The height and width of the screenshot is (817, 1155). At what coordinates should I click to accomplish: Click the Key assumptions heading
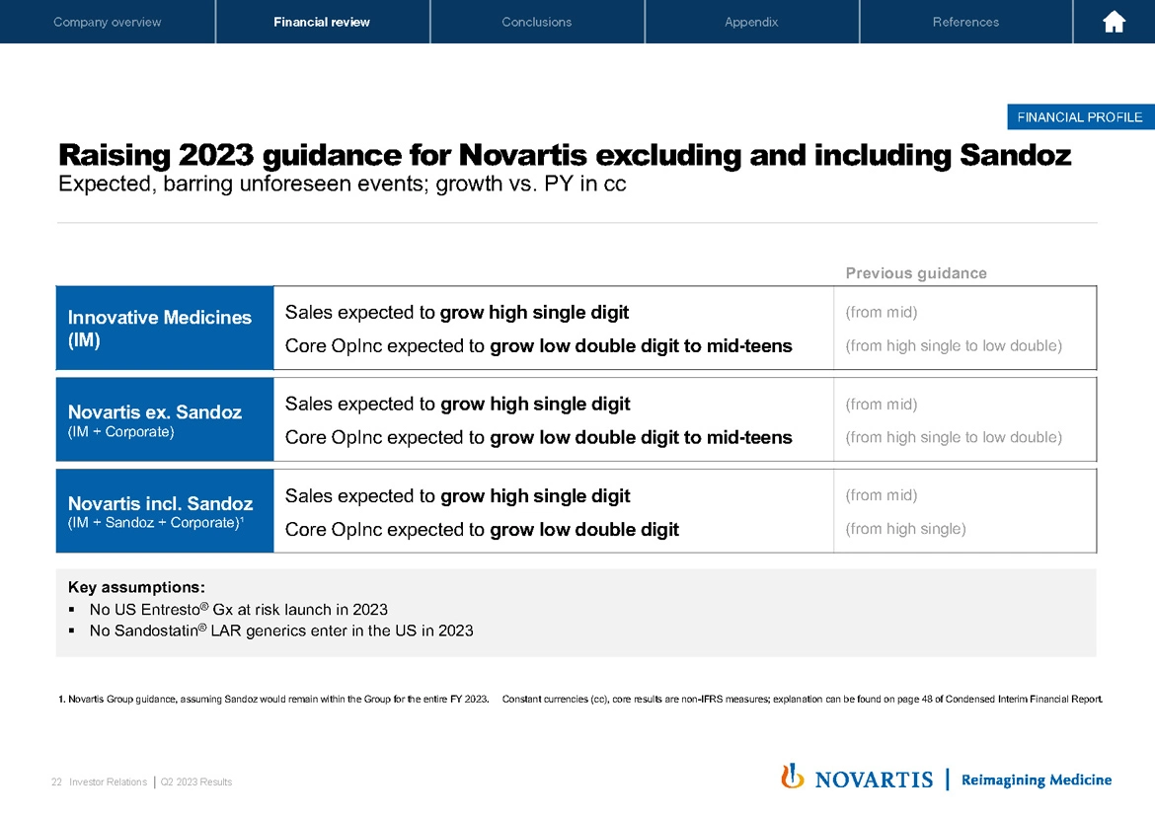[x=136, y=587]
